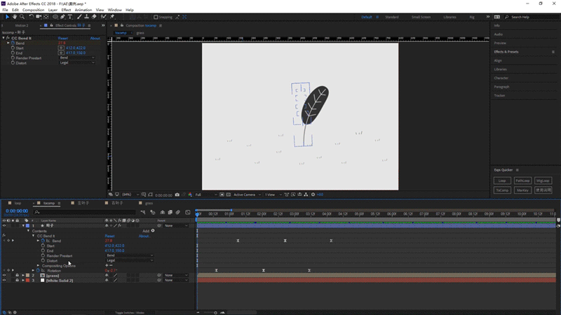Switch to the loop timeline tab
The height and width of the screenshot is (315, 561).
point(18,203)
